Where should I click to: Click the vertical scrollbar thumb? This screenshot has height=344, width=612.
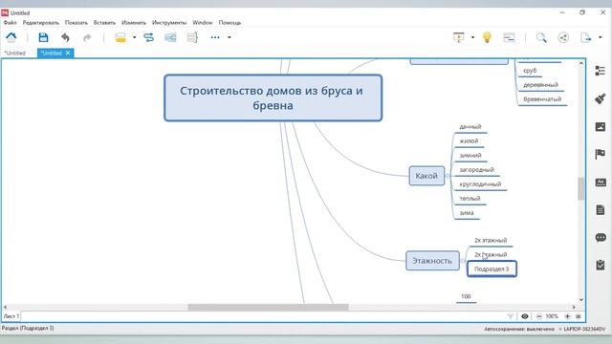(581, 188)
